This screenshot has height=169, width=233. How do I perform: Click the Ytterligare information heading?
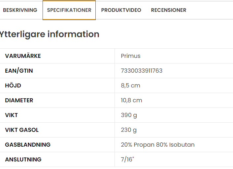[50, 34]
